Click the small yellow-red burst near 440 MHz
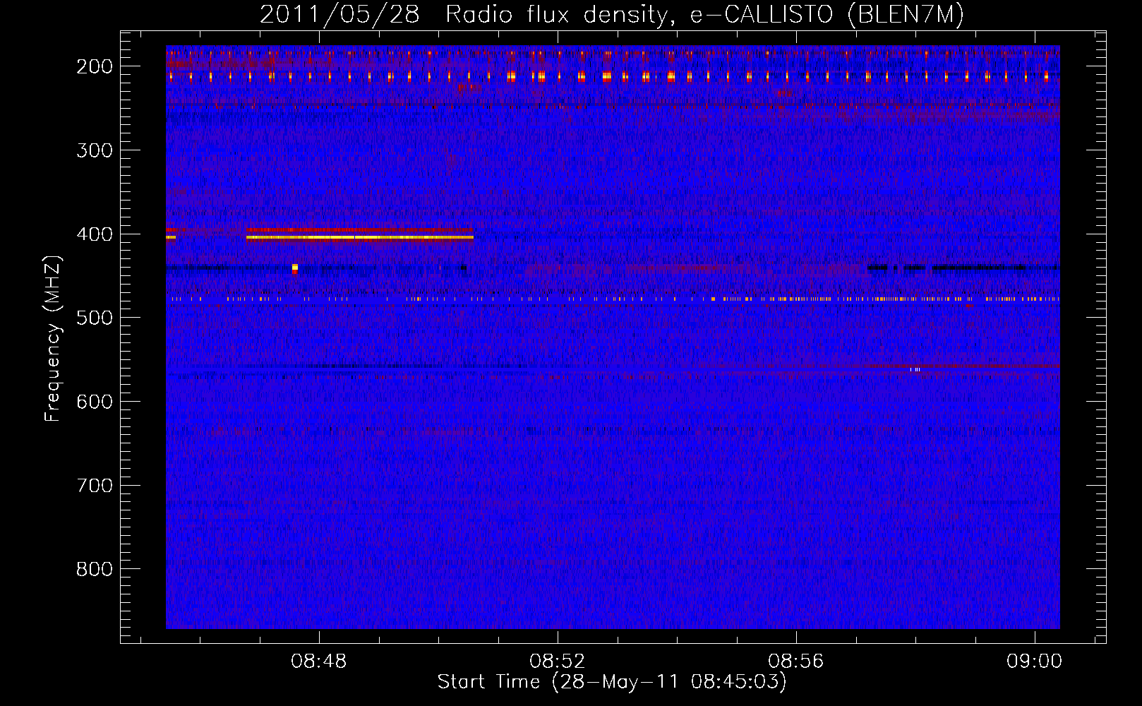This screenshot has height=706, width=1142. (295, 268)
